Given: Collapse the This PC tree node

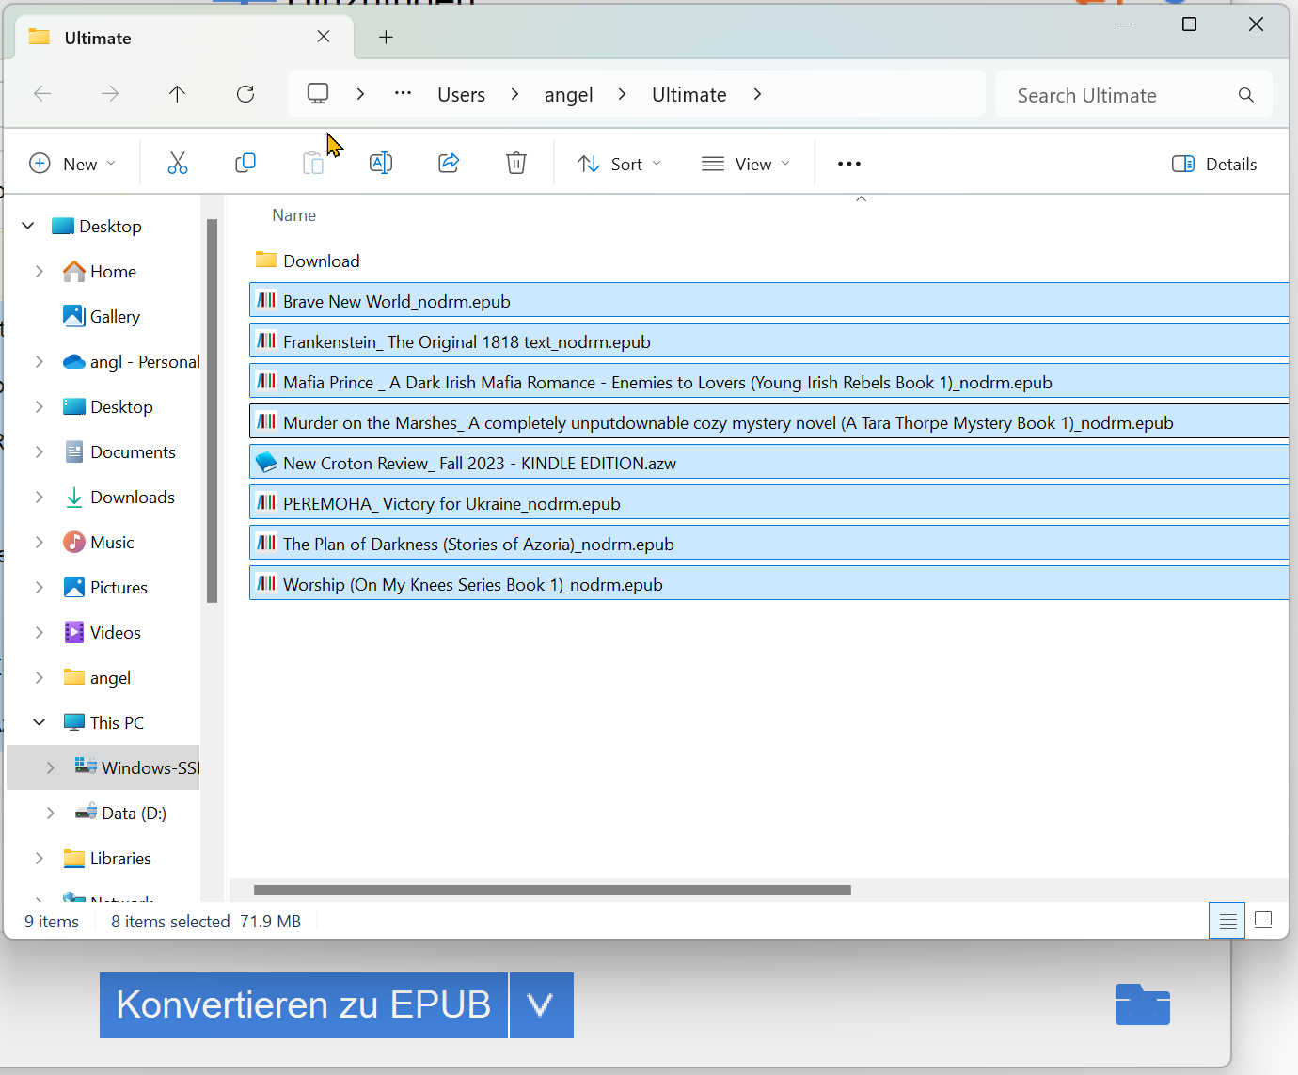Looking at the screenshot, I should pos(40,722).
